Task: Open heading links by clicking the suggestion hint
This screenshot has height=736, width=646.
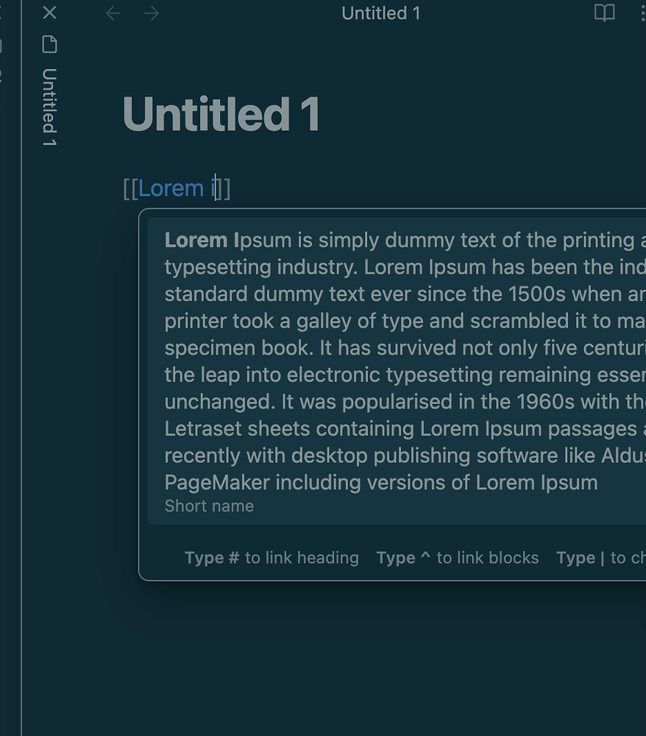Action: coord(271,557)
